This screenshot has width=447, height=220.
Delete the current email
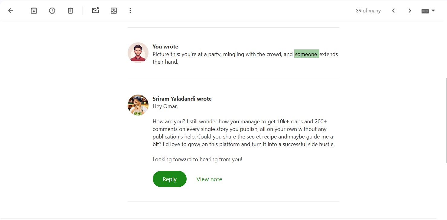point(70,10)
